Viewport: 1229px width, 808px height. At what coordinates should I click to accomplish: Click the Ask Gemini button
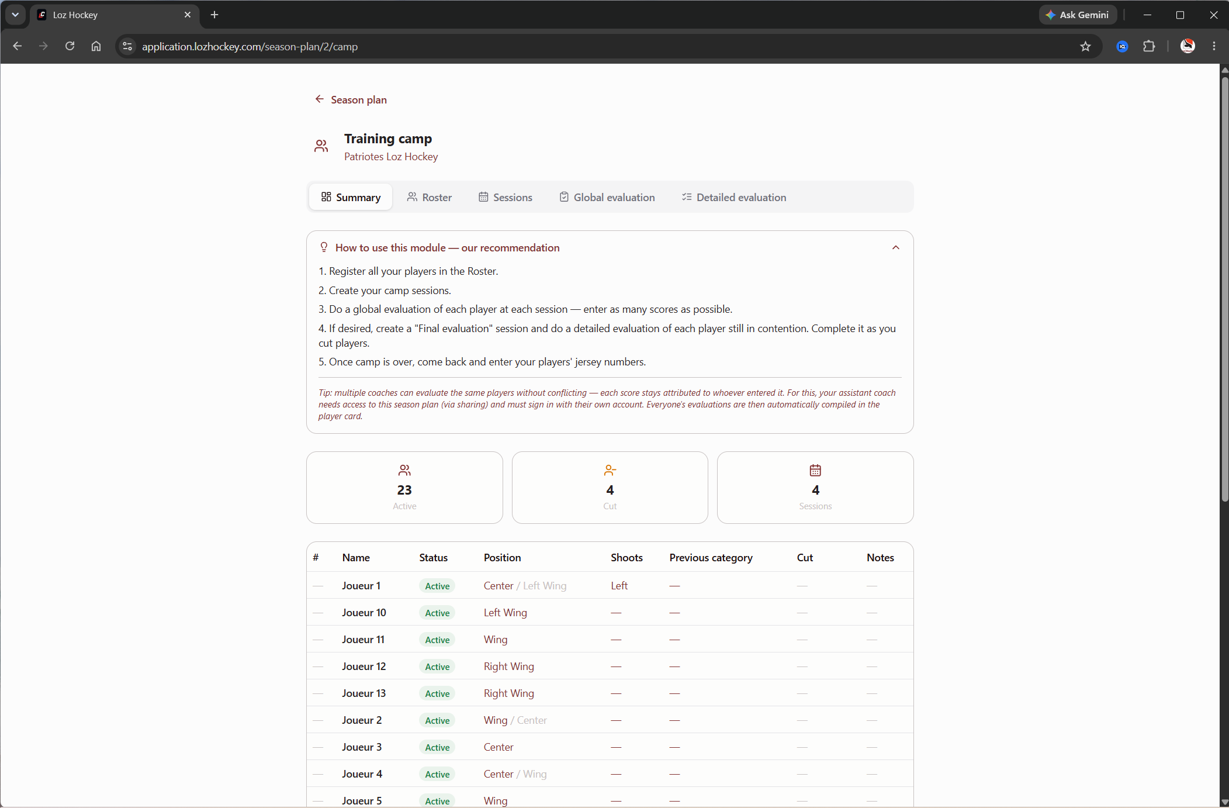click(1078, 15)
